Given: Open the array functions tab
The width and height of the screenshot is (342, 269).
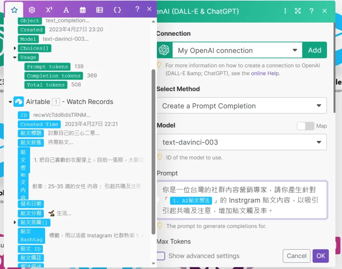Looking at the screenshot, I should pyautogui.click(x=100, y=9).
